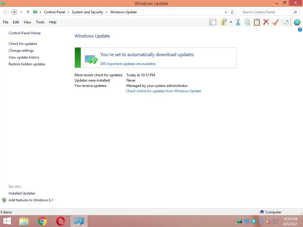
Task: Open the recent locations dropdown arrow
Action: point(21,12)
